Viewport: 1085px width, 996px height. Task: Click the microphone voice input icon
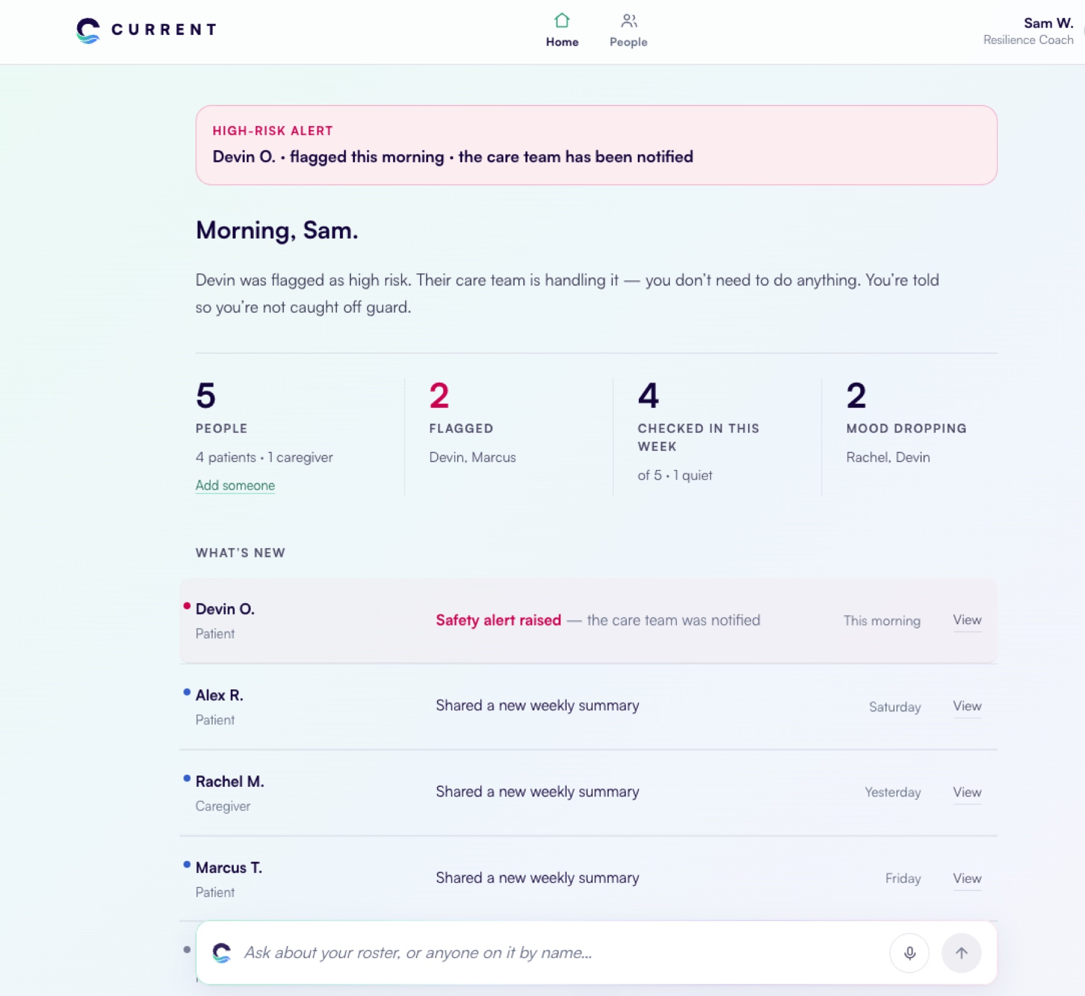[909, 953]
